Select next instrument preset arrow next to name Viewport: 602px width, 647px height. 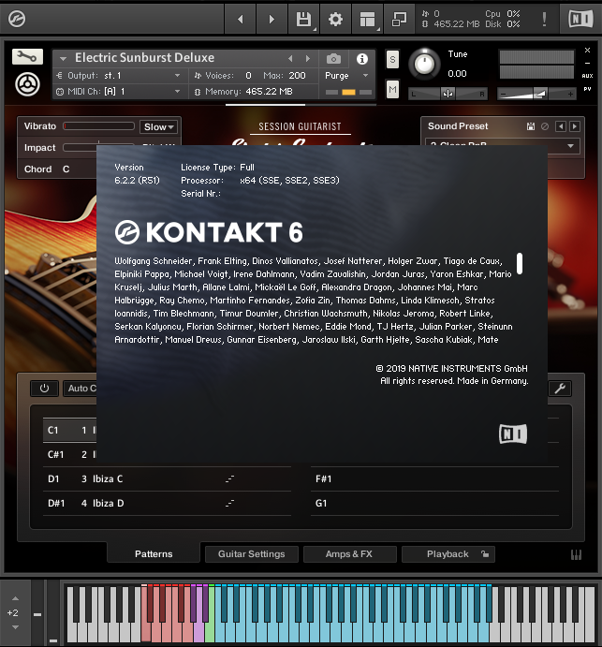click(x=308, y=59)
